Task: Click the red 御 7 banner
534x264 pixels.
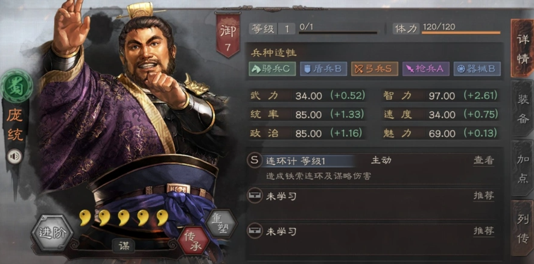Action: [227, 35]
